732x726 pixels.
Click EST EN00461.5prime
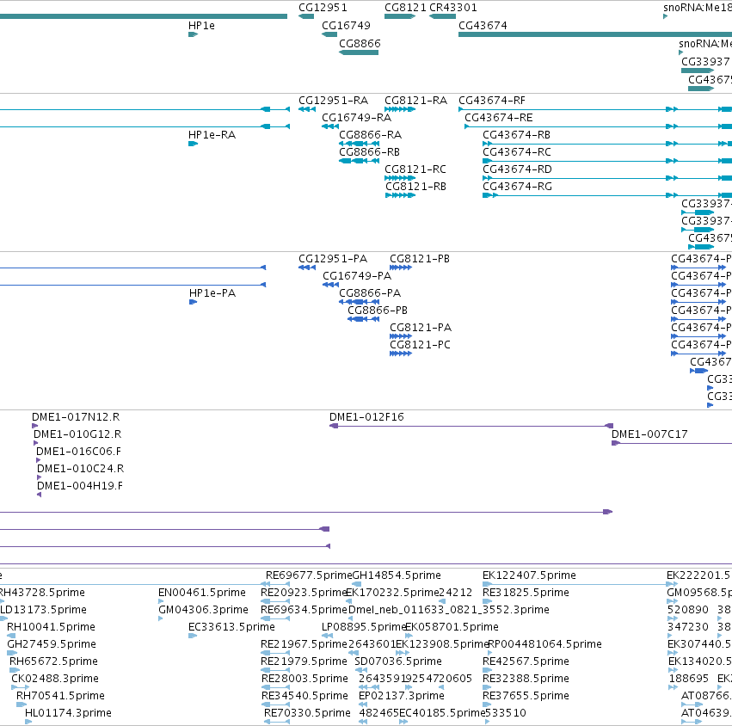click(x=201, y=593)
